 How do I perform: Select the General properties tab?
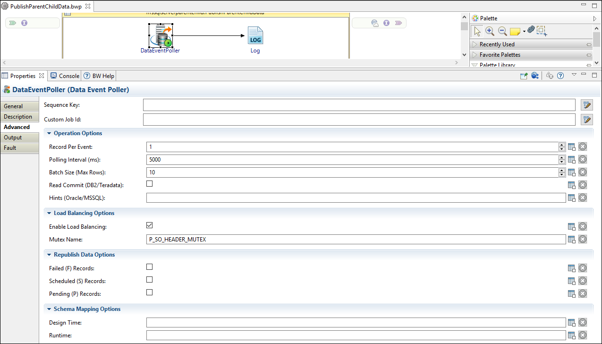coord(19,106)
